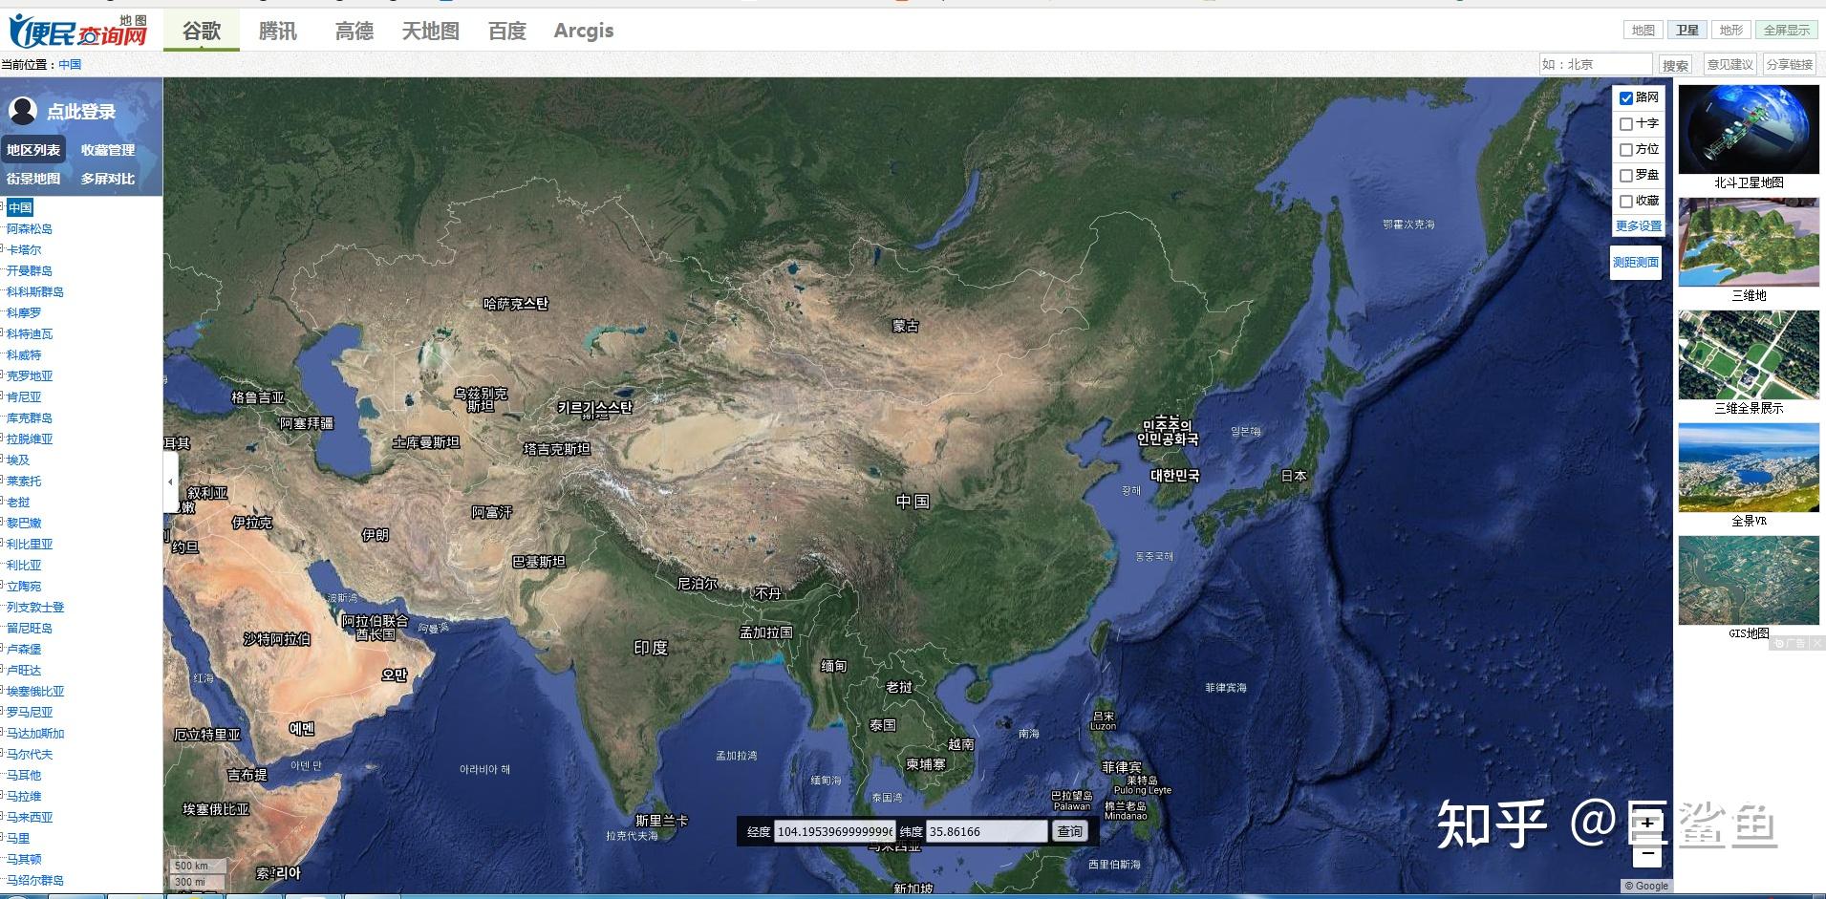Select 黎巴嫩 in the region list
The height and width of the screenshot is (899, 1826).
tap(24, 523)
